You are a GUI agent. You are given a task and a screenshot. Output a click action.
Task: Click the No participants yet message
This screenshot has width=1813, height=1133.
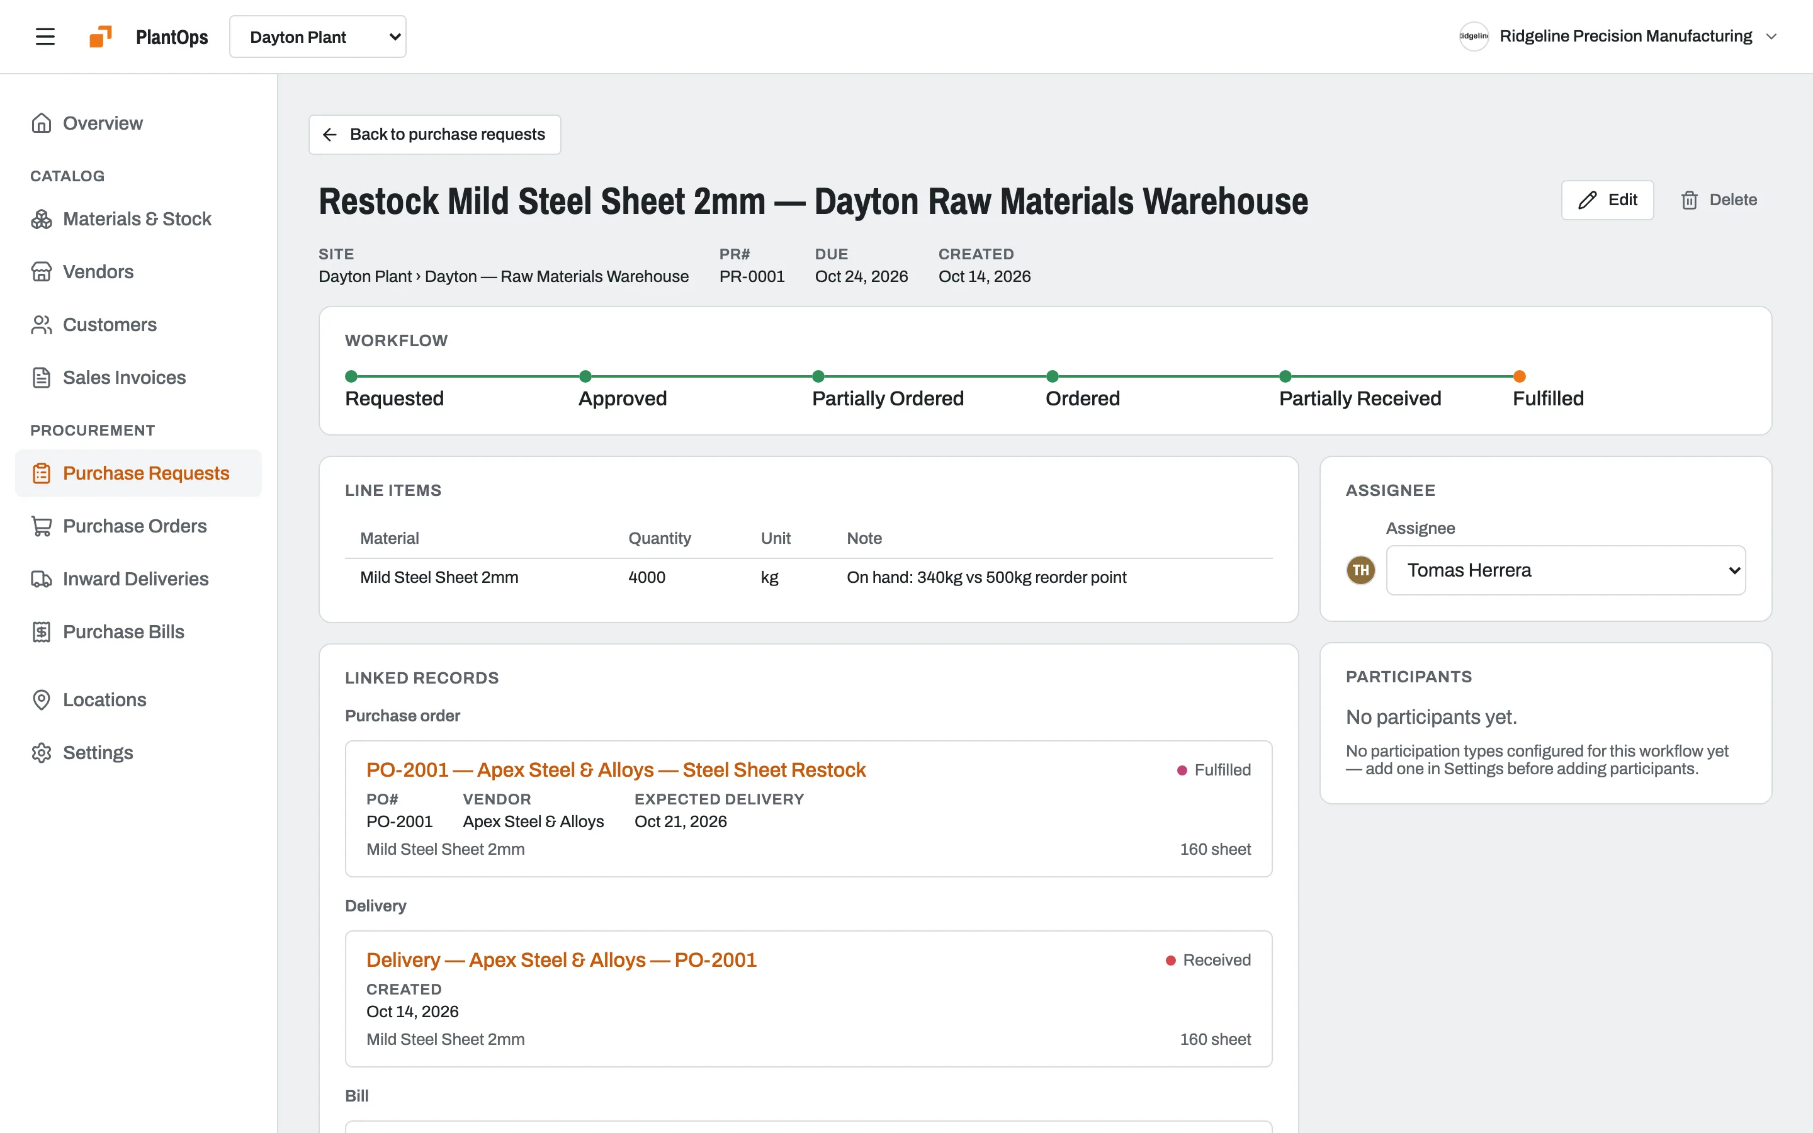1431,717
